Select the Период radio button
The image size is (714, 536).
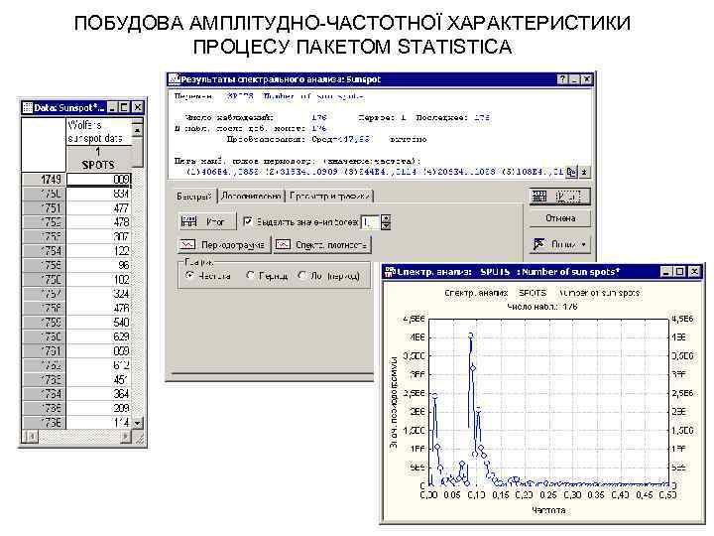pyautogui.click(x=250, y=275)
